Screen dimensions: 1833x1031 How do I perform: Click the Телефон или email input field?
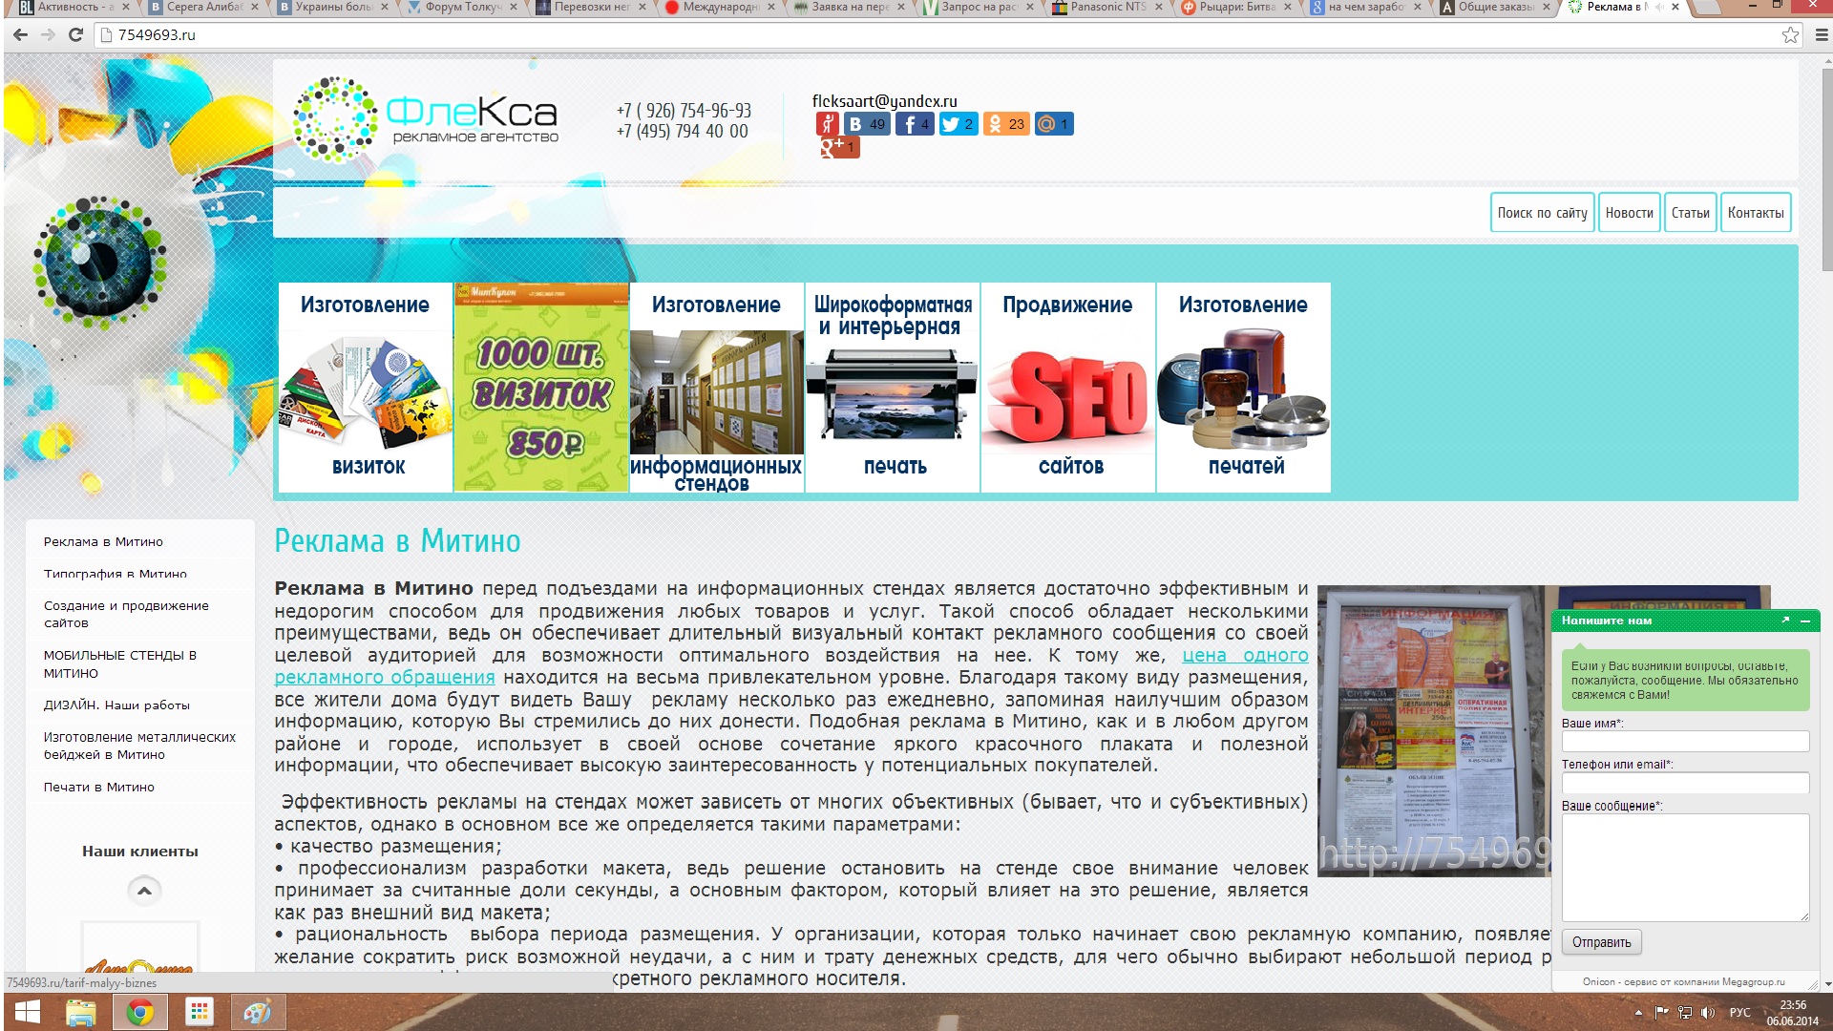click(x=1685, y=783)
